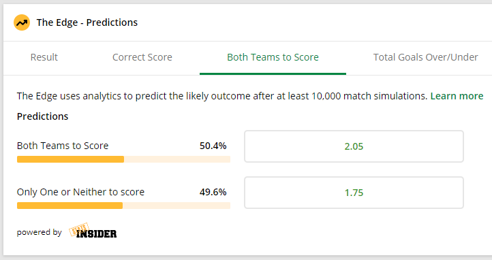Select the 2.05 odds button
This screenshot has width=492, height=260.
tap(354, 146)
